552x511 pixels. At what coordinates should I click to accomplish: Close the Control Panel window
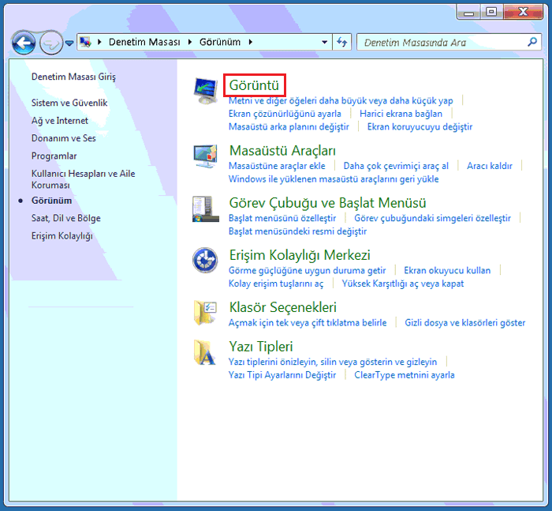[x=523, y=13]
